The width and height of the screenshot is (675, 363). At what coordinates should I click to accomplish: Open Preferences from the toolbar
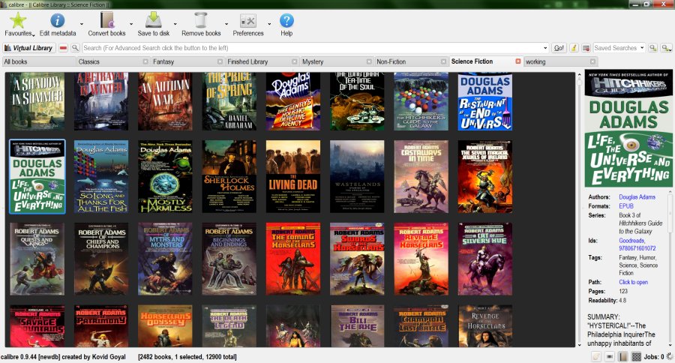click(248, 21)
